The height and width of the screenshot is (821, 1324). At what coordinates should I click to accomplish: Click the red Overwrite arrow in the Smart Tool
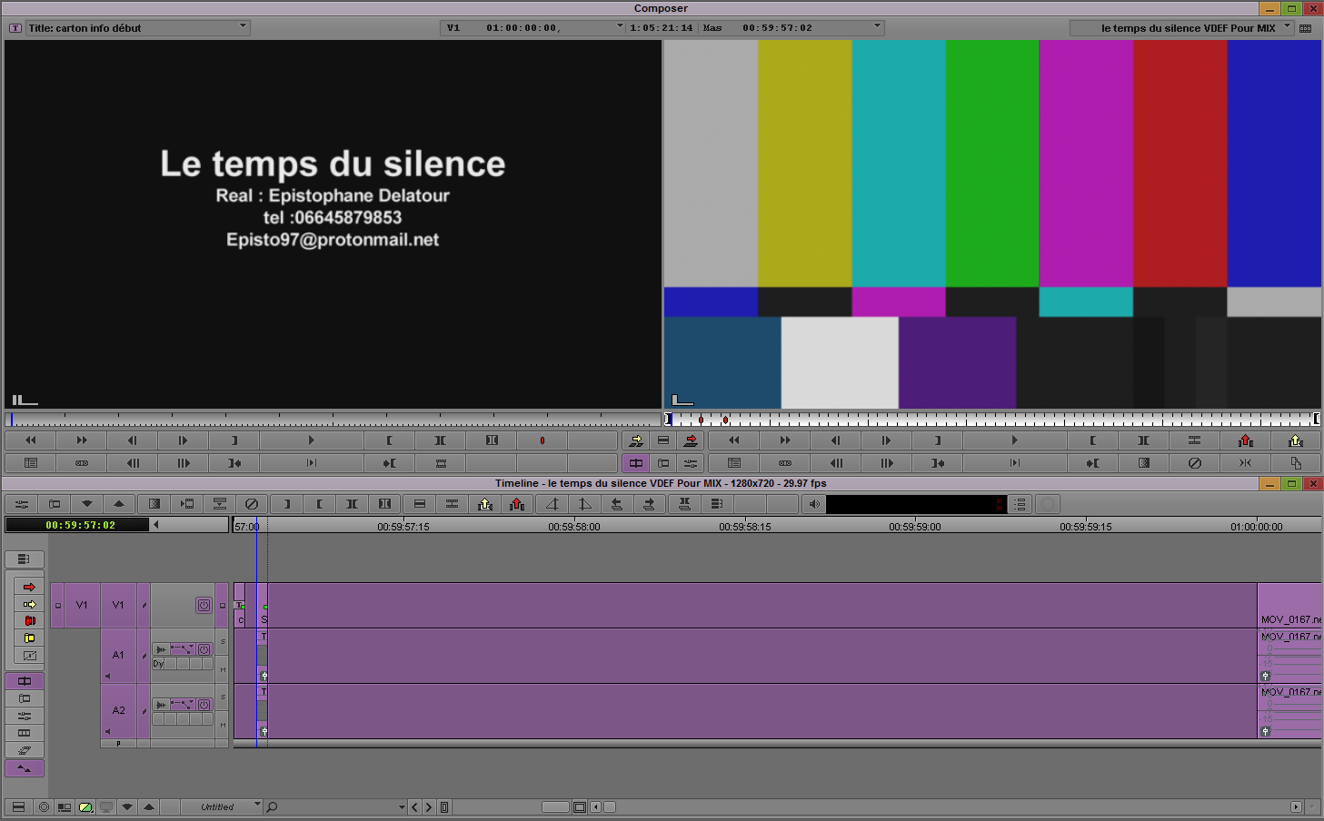(28, 588)
